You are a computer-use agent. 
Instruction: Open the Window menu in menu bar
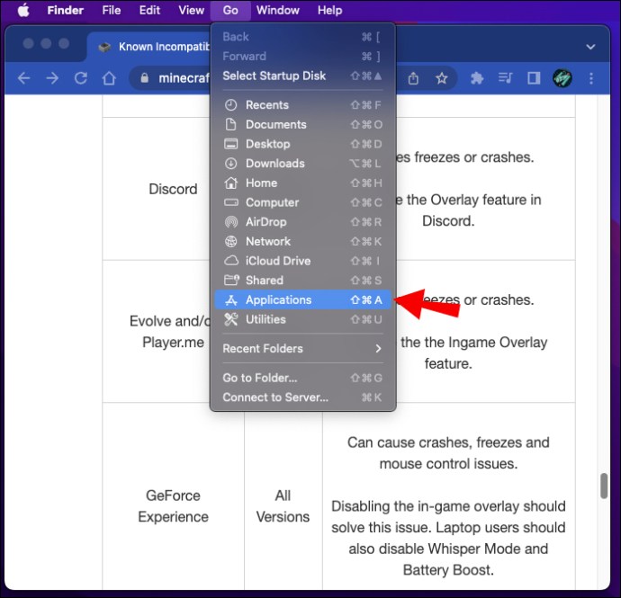coord(277,11)
